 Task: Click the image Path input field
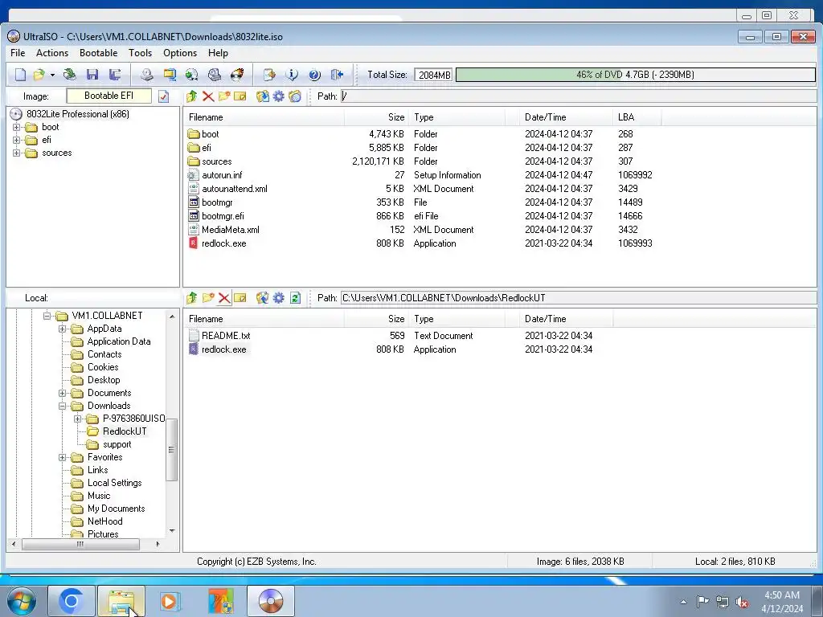pos(578,96)
